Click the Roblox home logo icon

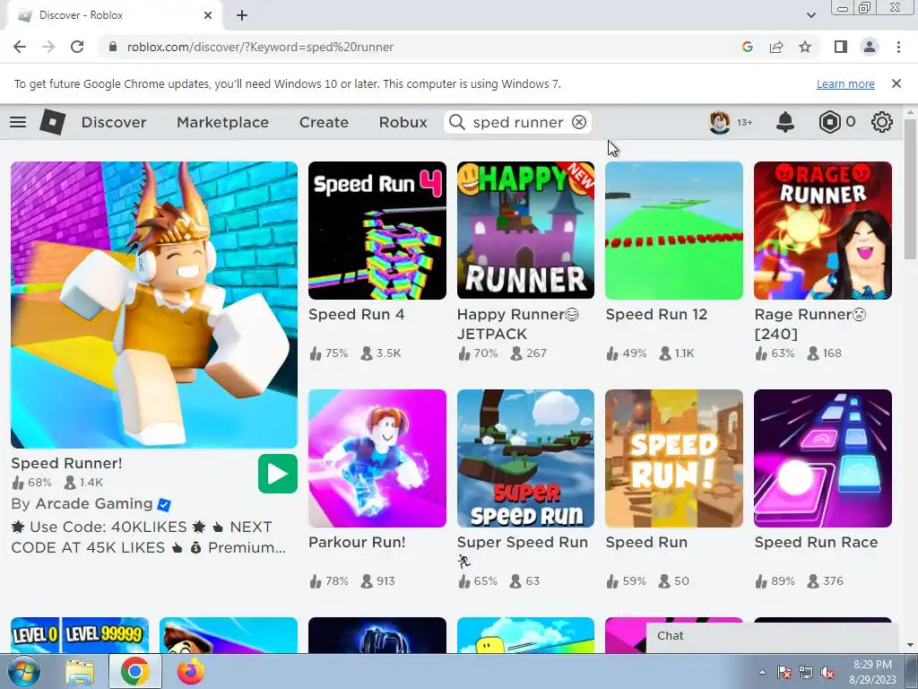[53, 122]
